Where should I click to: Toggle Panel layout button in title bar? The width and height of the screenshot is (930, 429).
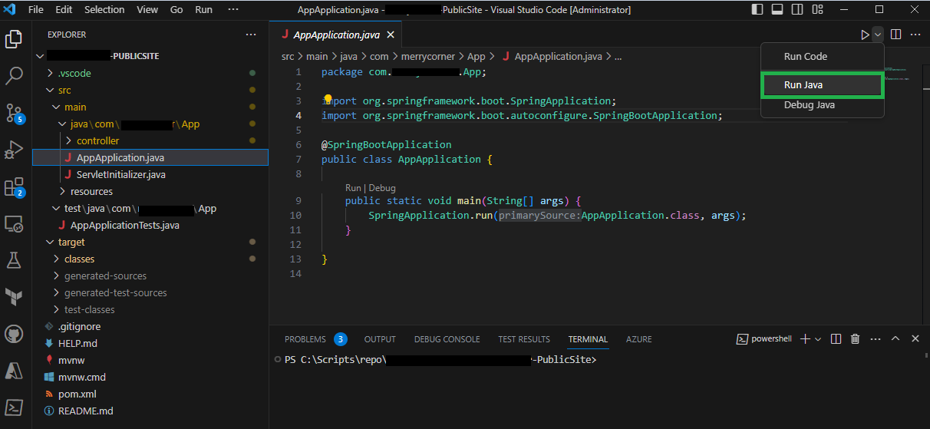point(777,10)
